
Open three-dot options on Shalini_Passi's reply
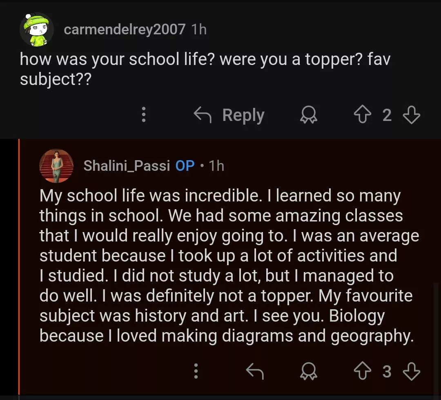[196, 371]
